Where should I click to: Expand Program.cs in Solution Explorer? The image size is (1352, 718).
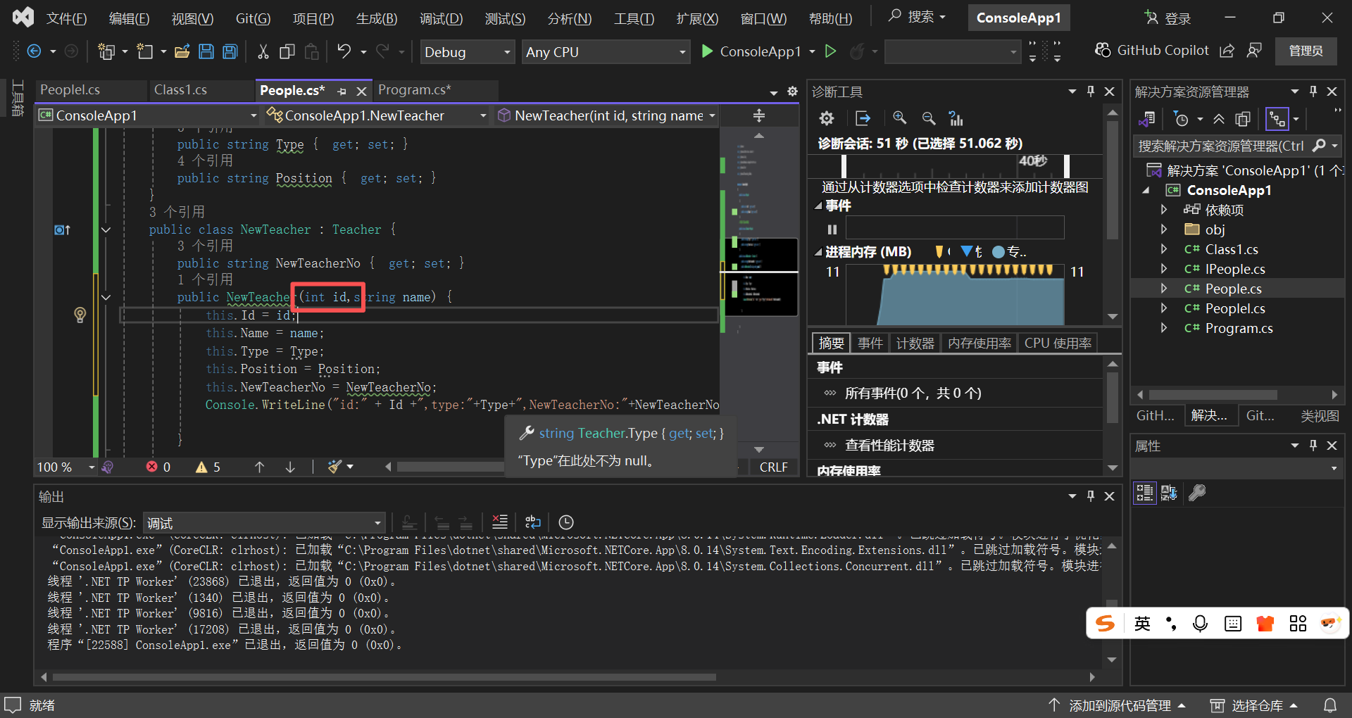1164,328
